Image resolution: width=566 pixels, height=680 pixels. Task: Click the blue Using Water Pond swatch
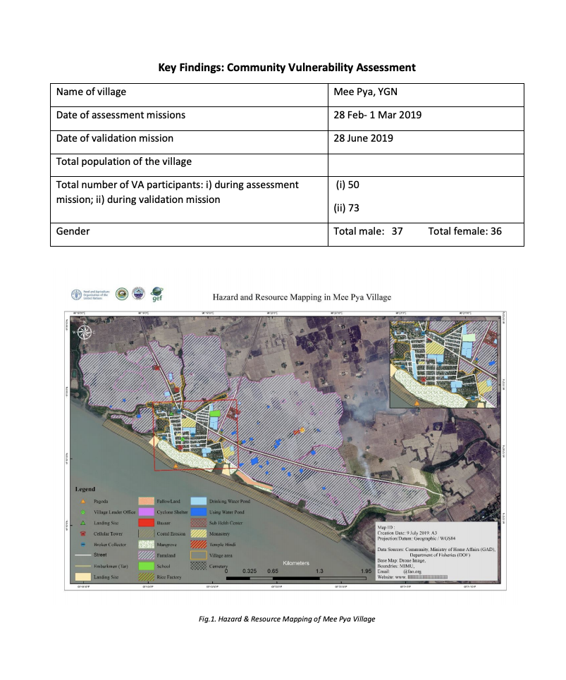(199, 512)
